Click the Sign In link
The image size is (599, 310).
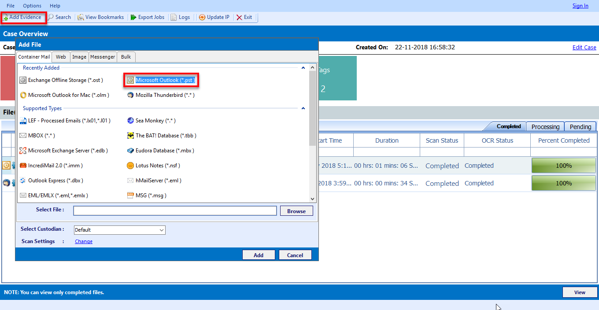[580, 6]
